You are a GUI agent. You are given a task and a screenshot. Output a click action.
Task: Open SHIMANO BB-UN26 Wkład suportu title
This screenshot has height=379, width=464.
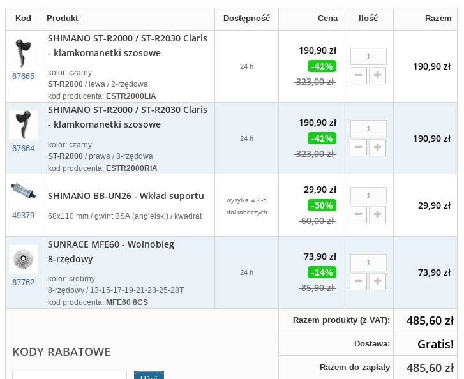126,196
